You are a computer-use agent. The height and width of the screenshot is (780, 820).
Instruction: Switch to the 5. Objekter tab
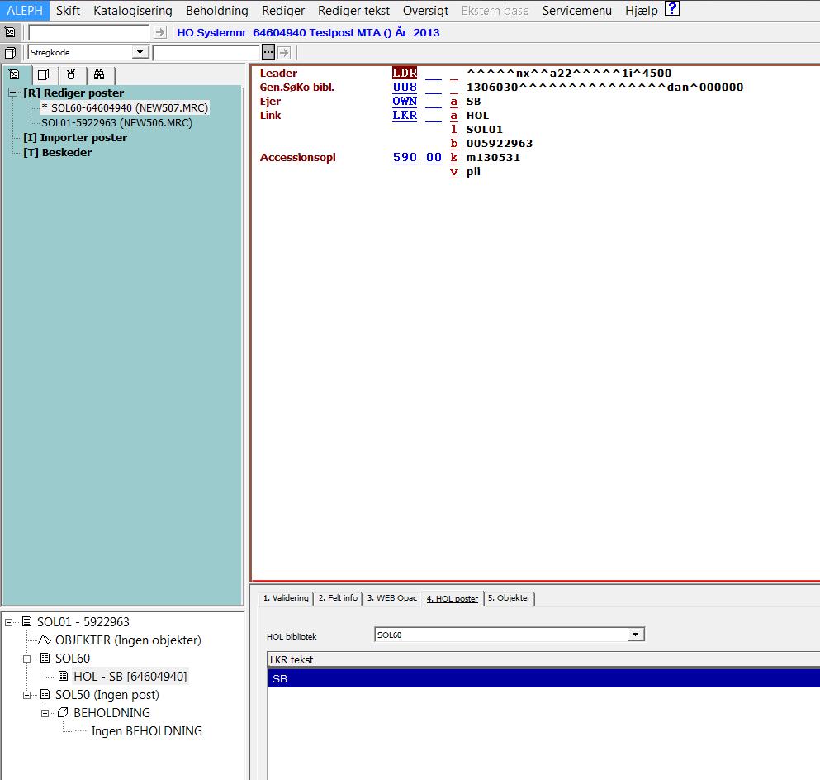pyautogui.click(x=509, y=598)
